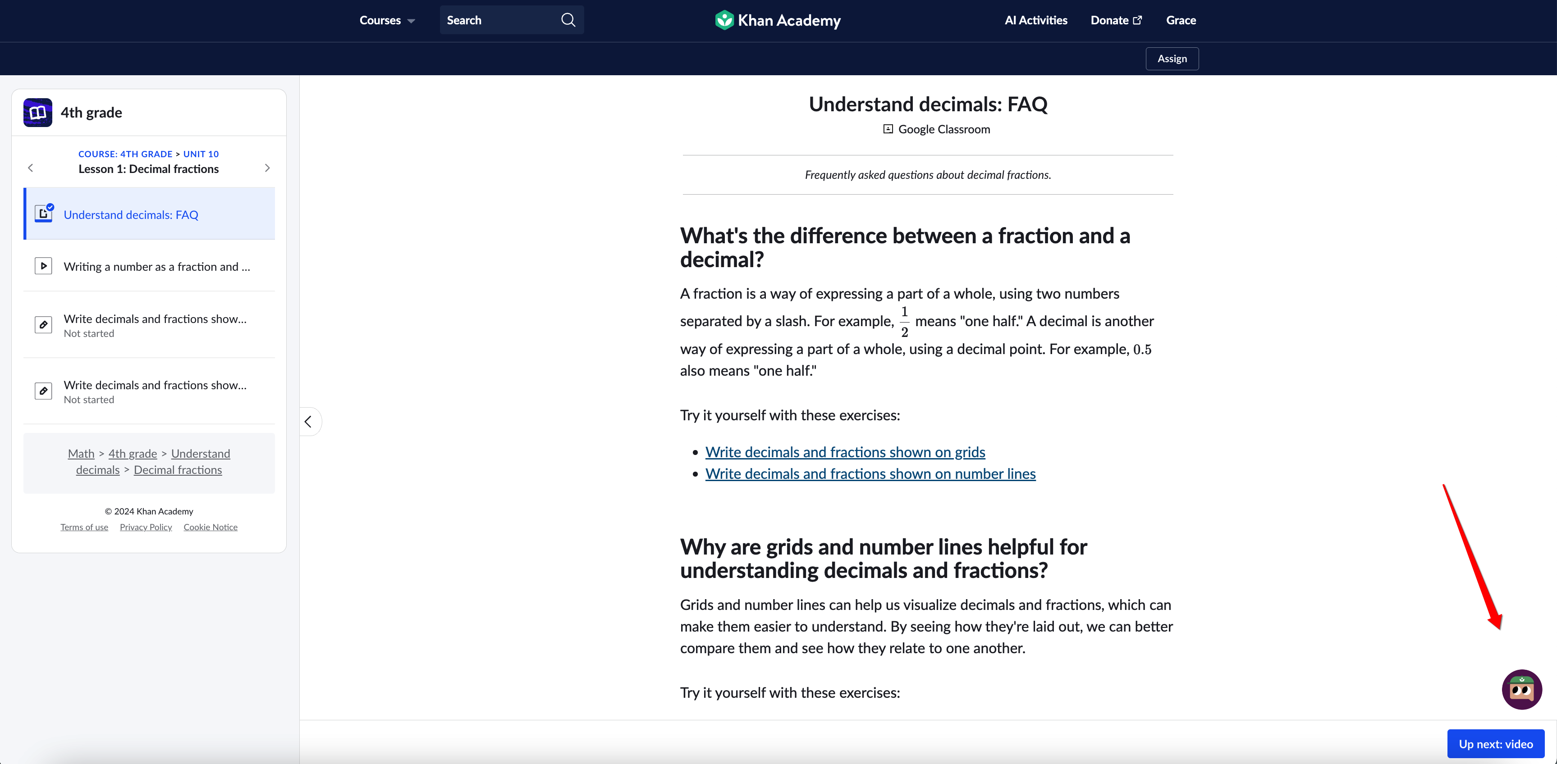Click the search magnifier icon

click(x=567, y=19)
